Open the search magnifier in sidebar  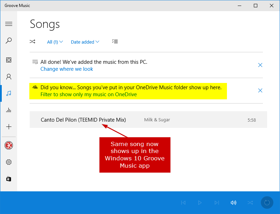coord(9,41)
